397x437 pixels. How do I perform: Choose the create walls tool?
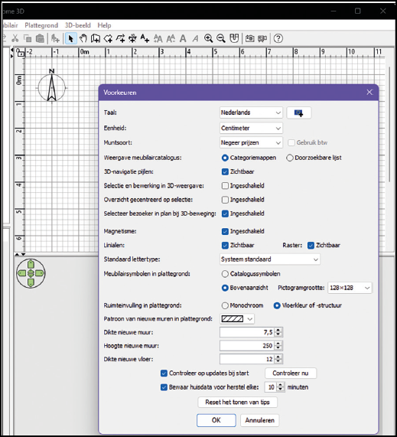pyautogui.click(x=96, y=38)
